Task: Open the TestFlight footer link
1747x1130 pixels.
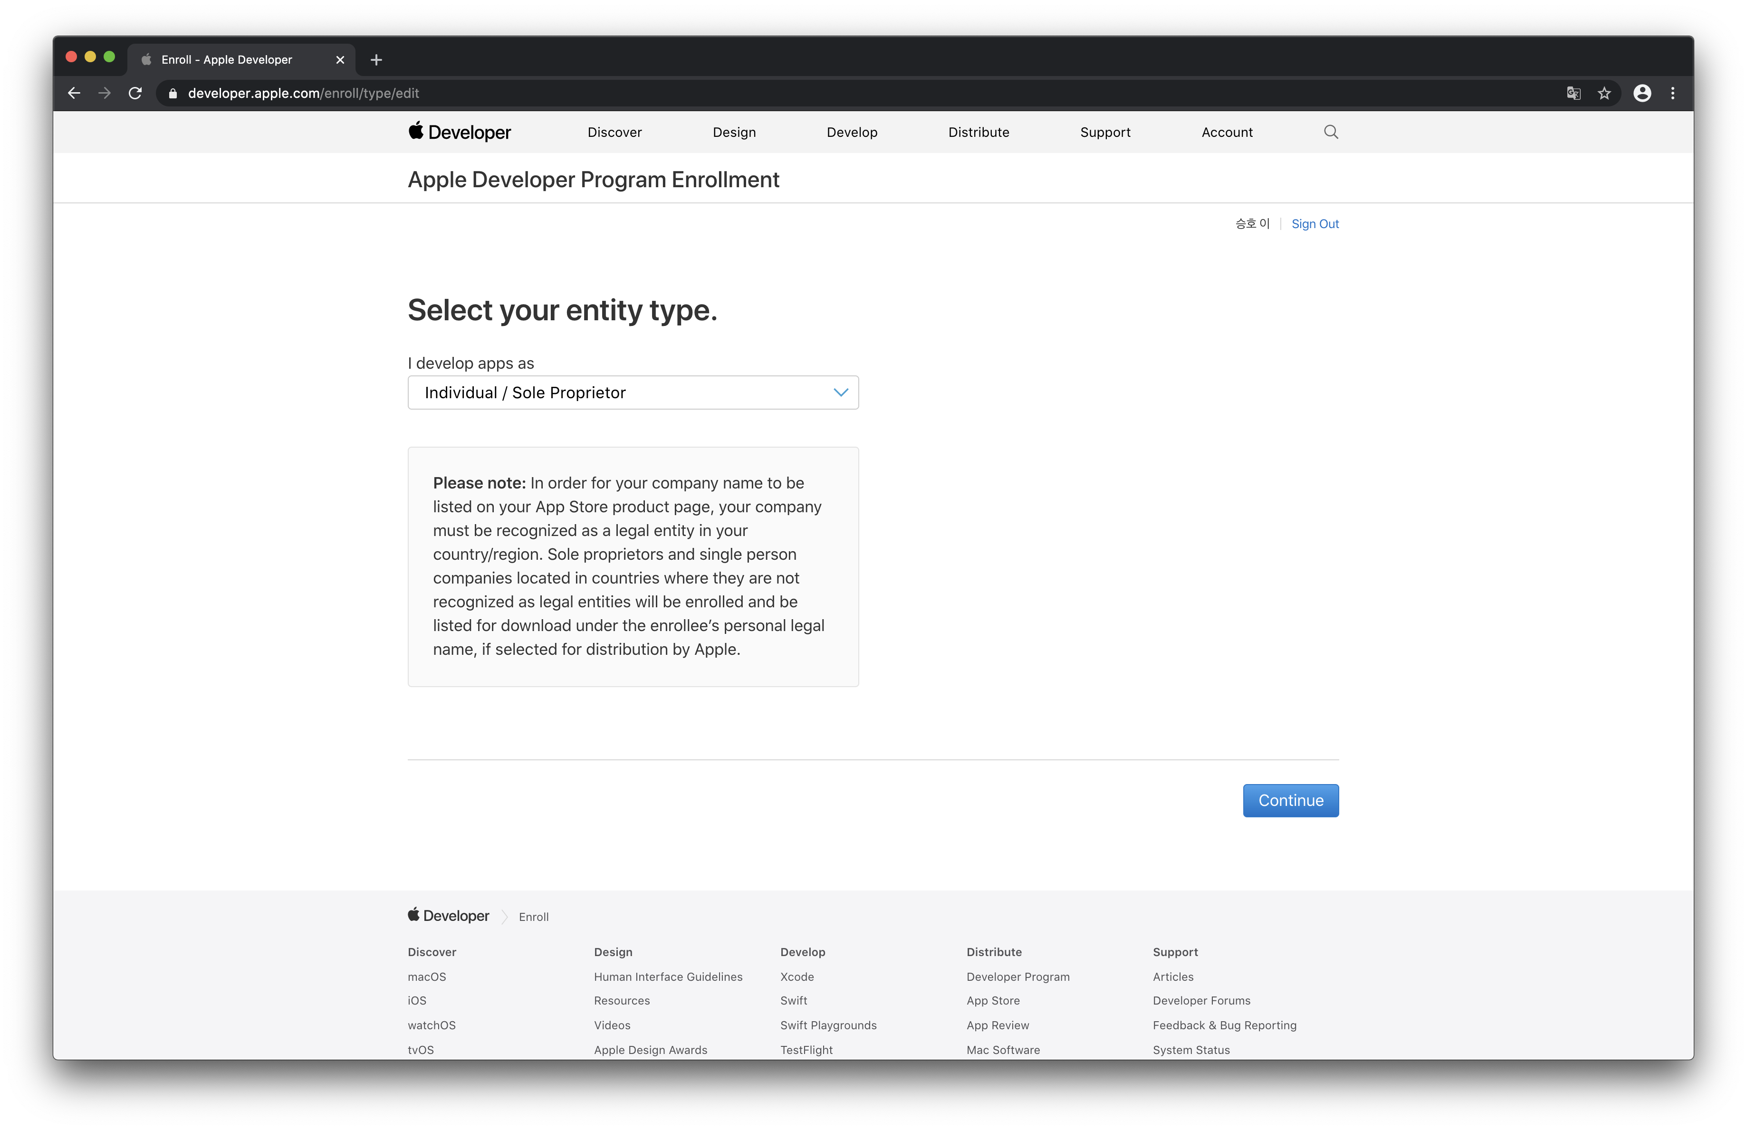Action: [806, 1050]
